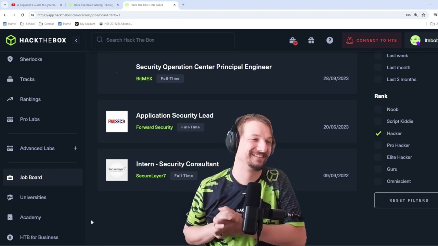Image resolution: width=438 pixels, height=246 pixels.
Task: Open Universities in the sidebar
Action: [33, 197]
